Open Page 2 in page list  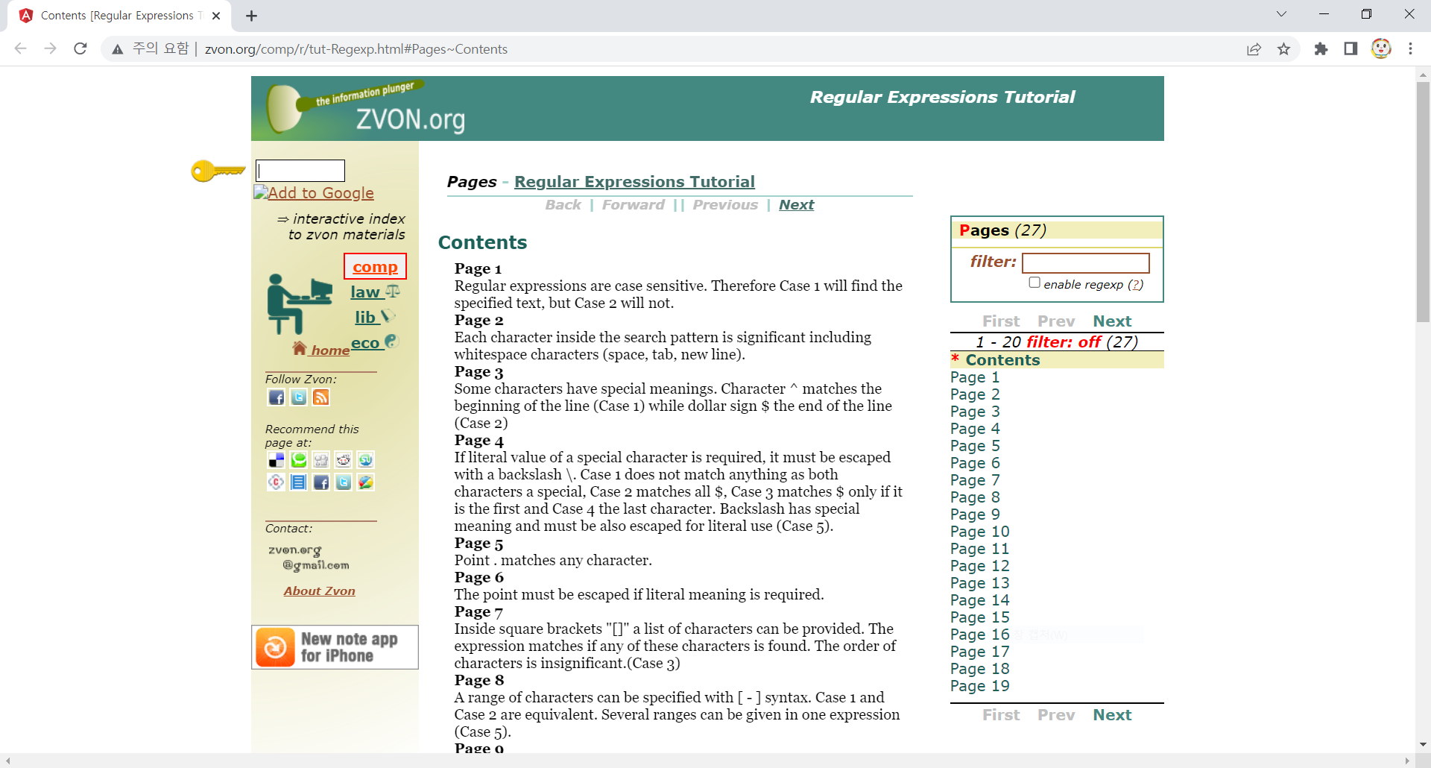coord(975,394)
